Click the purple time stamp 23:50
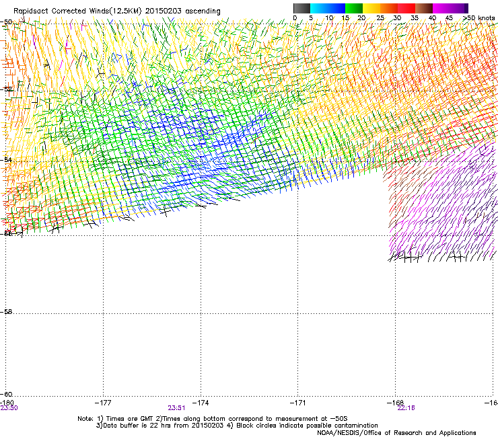498x437 pixels. click(x=9, y=408)
